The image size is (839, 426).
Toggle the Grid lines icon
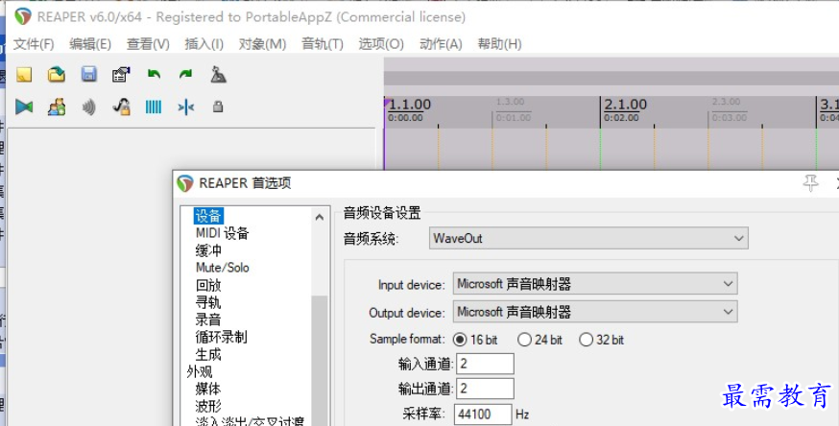pyautogui.click(x=154, y=106)
